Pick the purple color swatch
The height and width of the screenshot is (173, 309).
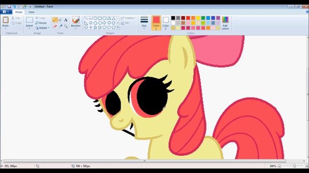218,18
